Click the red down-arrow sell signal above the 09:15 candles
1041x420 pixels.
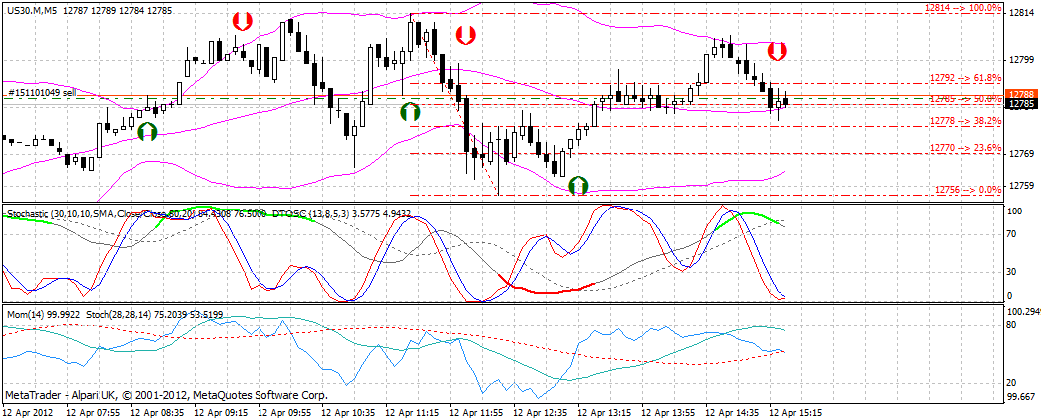point(241,21)
